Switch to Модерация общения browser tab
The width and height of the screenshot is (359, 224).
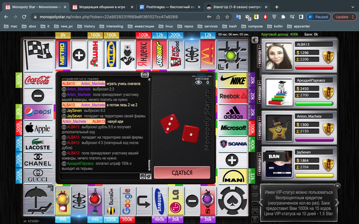[x=103, y=7]
